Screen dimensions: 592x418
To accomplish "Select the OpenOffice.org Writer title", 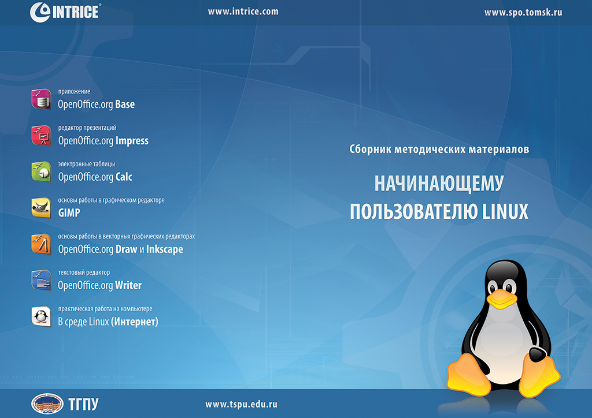I will click(x=99, y=285).
